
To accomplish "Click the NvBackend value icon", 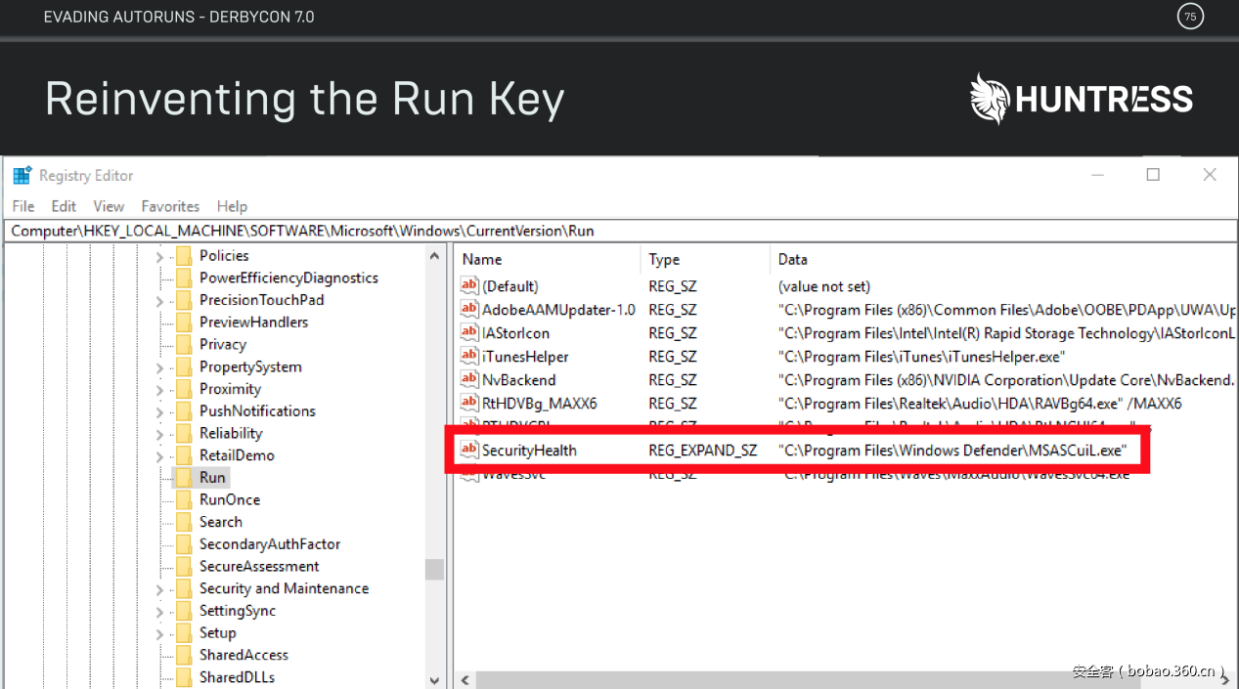I will pyautogui.click(x=469, y=380).
